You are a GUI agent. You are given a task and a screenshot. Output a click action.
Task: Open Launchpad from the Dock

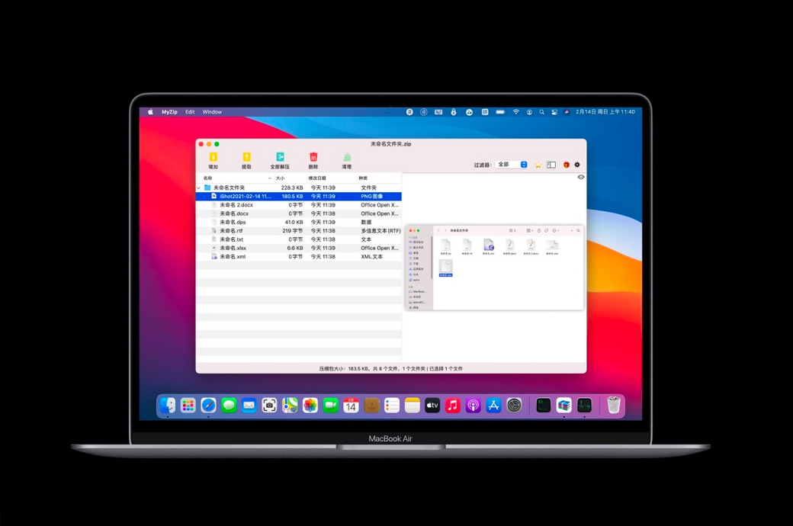point(188,405)
